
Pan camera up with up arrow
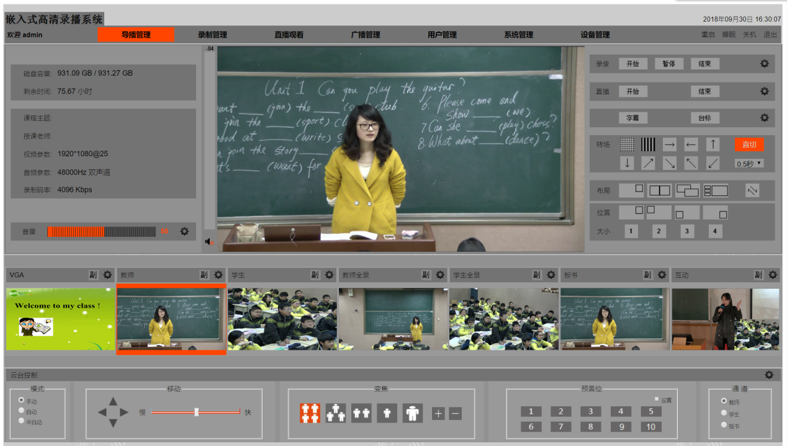[113, 401]
